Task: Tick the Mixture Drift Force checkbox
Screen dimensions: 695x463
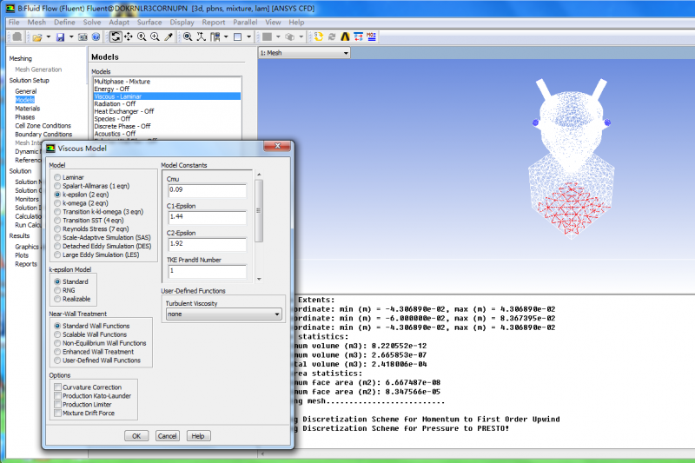Action: (x=57, y=413)
